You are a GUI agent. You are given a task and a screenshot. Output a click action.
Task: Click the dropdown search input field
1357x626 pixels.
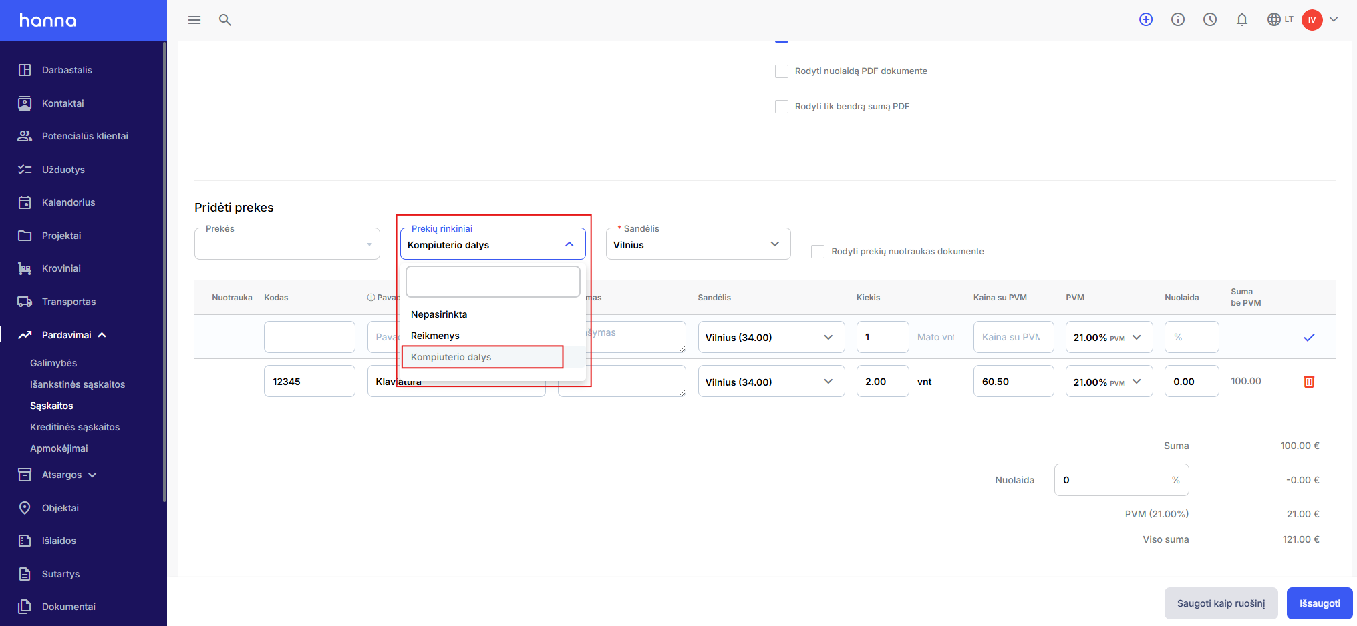pos(493,282)
